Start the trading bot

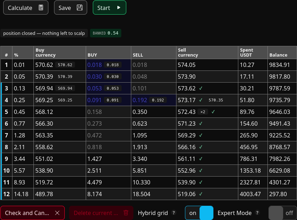coord(110,7)
